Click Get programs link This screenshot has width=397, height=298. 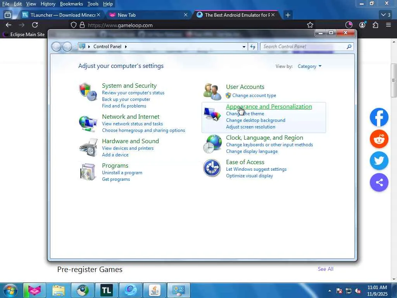point(116,179)
